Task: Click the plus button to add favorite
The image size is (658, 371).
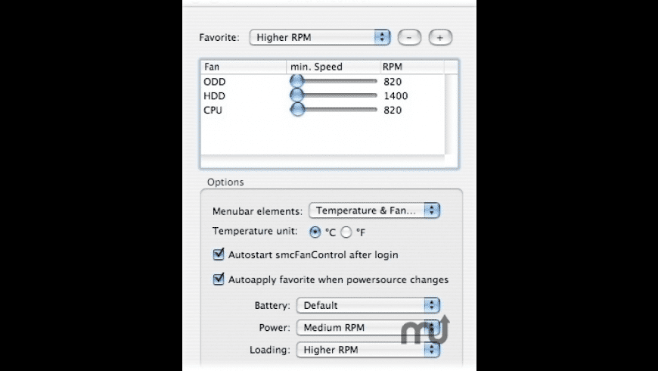Action: click(440, 36)
